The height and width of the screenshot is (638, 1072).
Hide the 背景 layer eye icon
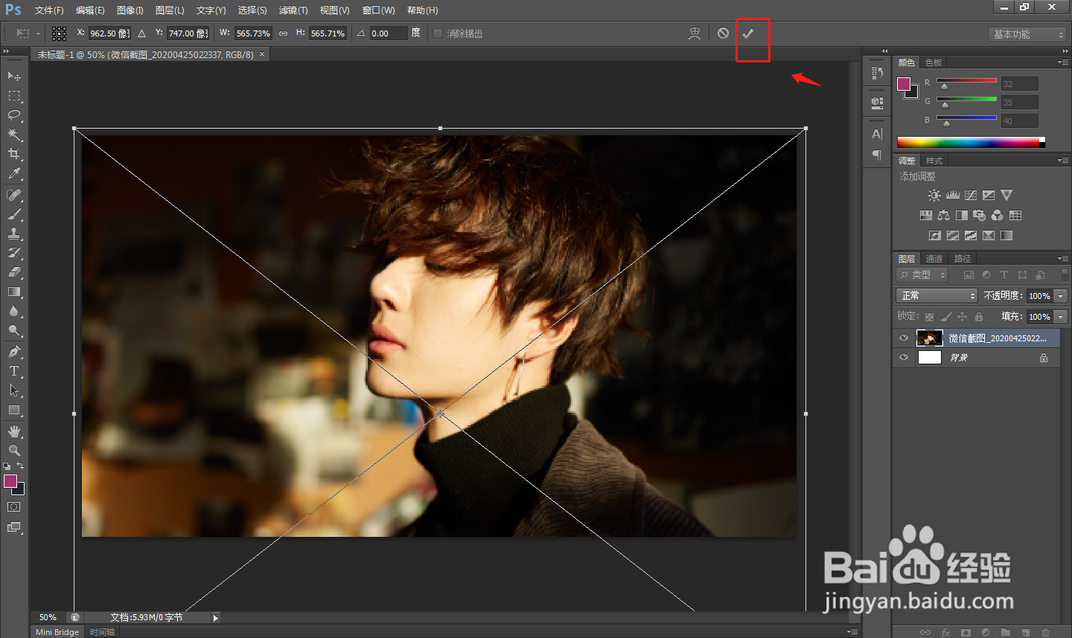pyautogui.click(x=904, y=358)
